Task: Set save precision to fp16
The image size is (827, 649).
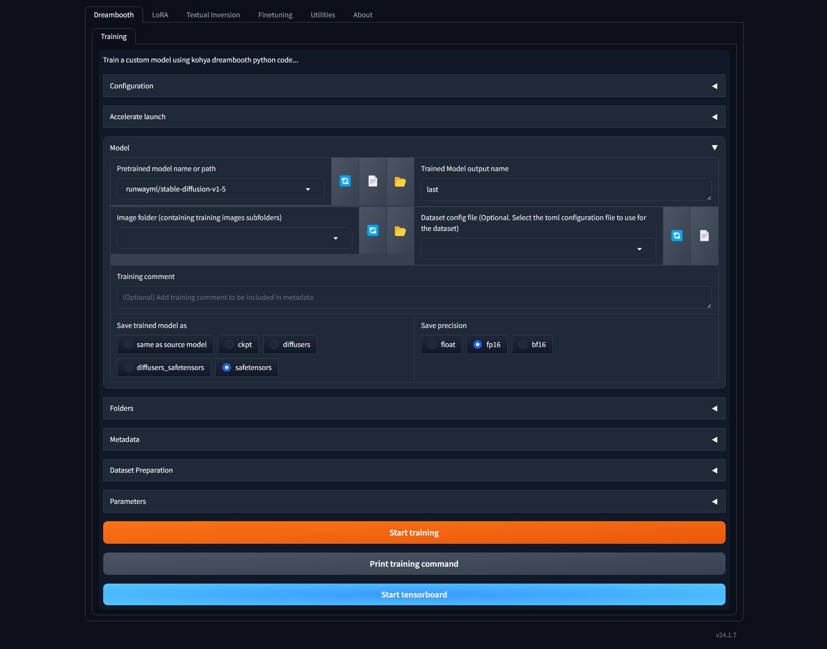Action: [487, 344]
